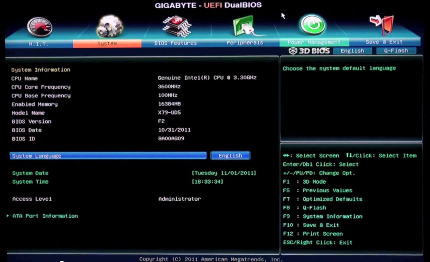This screenshot has width=430, height=262.
Task: Expand ATA Port Information submenu
Action: [x=45, y=216]
